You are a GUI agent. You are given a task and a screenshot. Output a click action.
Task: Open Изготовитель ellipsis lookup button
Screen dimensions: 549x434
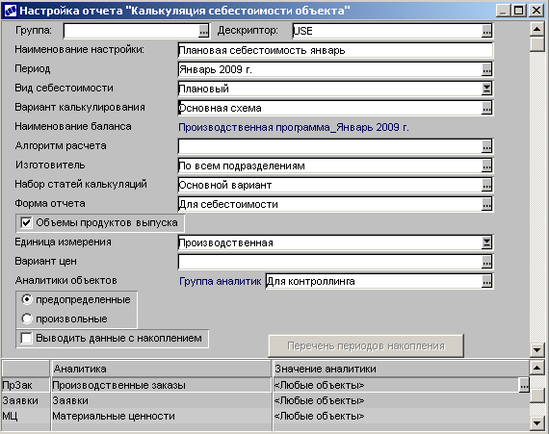[x=486, y=166]
